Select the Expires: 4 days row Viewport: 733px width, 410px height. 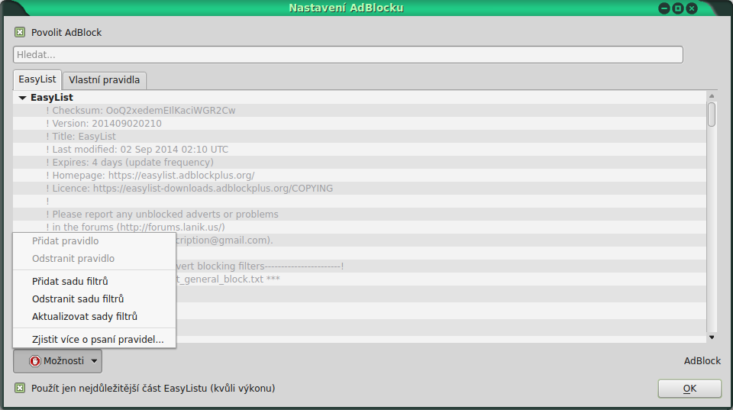coord(360,162)
